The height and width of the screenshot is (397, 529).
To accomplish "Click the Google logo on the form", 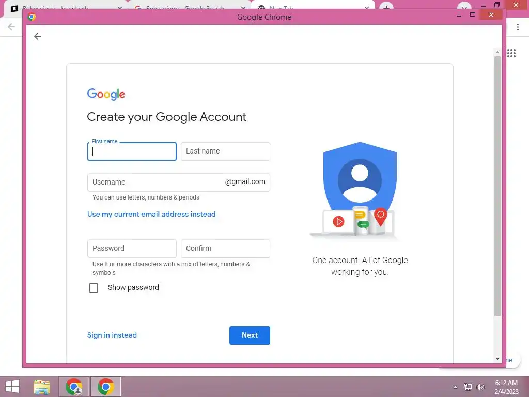I will click(106, 94).
